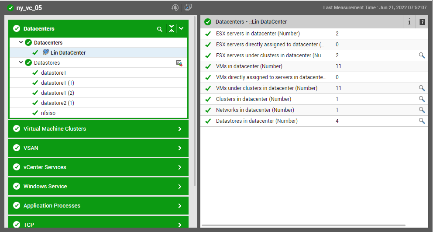Open info icon in Datacenters panel header
The width and height of the screenshot is (433, 232).
pos(409,22)
